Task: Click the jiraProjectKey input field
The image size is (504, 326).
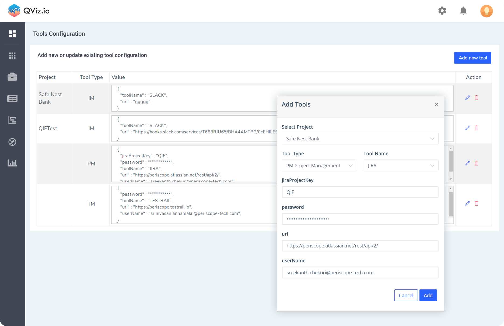Action: [x=360, y=192]
